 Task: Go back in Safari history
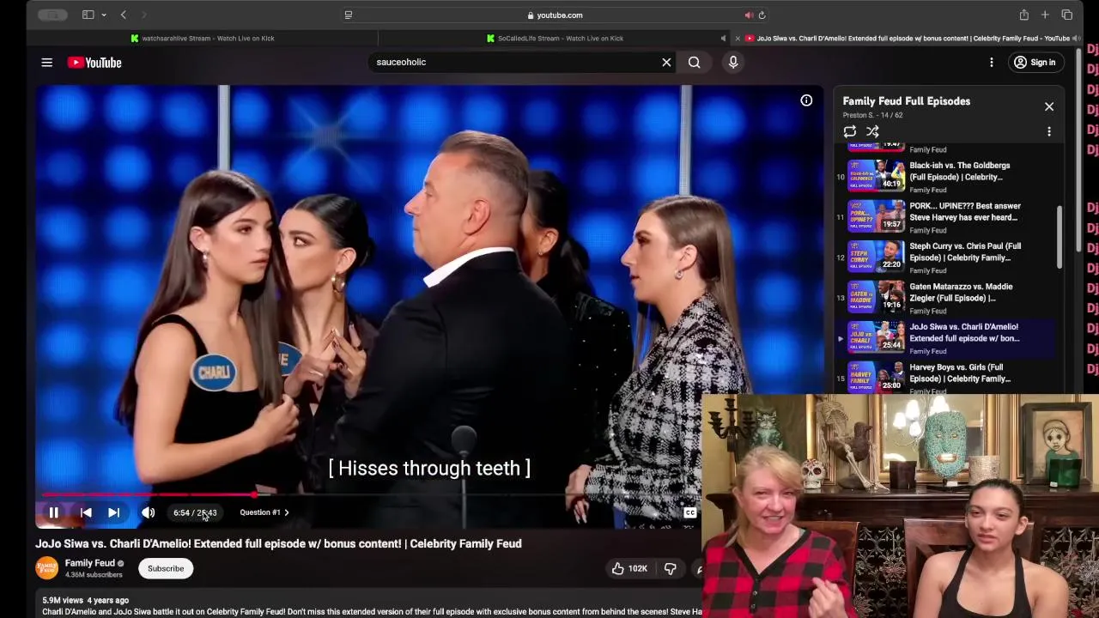point(124,15)
